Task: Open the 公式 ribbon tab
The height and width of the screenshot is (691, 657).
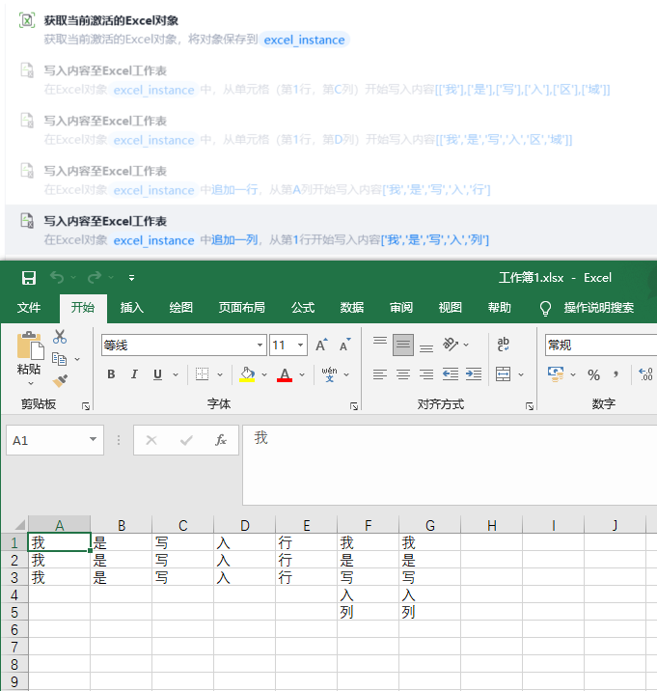Action: 303,308
